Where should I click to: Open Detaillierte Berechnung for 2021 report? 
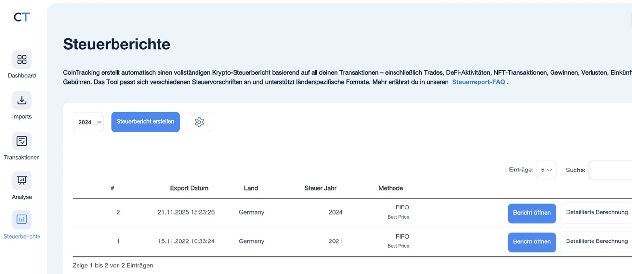point(596,241)
